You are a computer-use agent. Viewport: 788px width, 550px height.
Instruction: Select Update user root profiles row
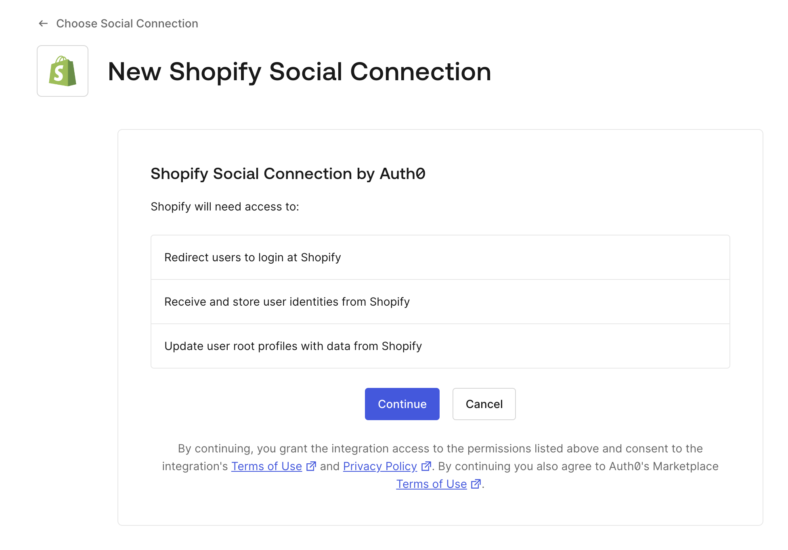(440, 346)
